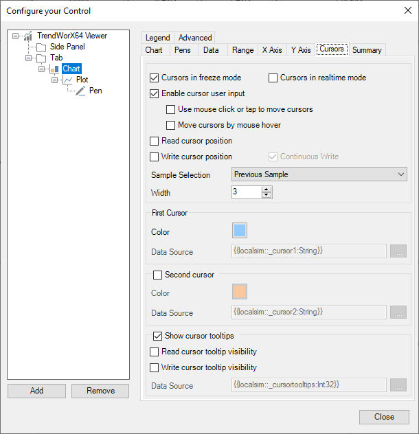Image resolution: width=419 pixels, height=434 pixels.
Task: Enable Cursors in realtime mode
Action: click(273, 78)
